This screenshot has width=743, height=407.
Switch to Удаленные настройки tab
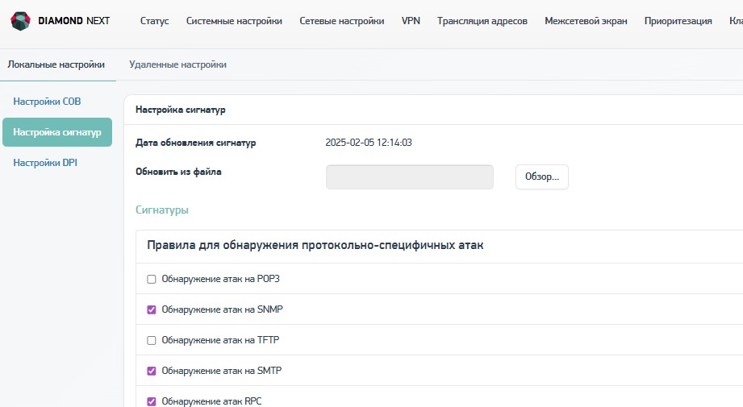177,64
